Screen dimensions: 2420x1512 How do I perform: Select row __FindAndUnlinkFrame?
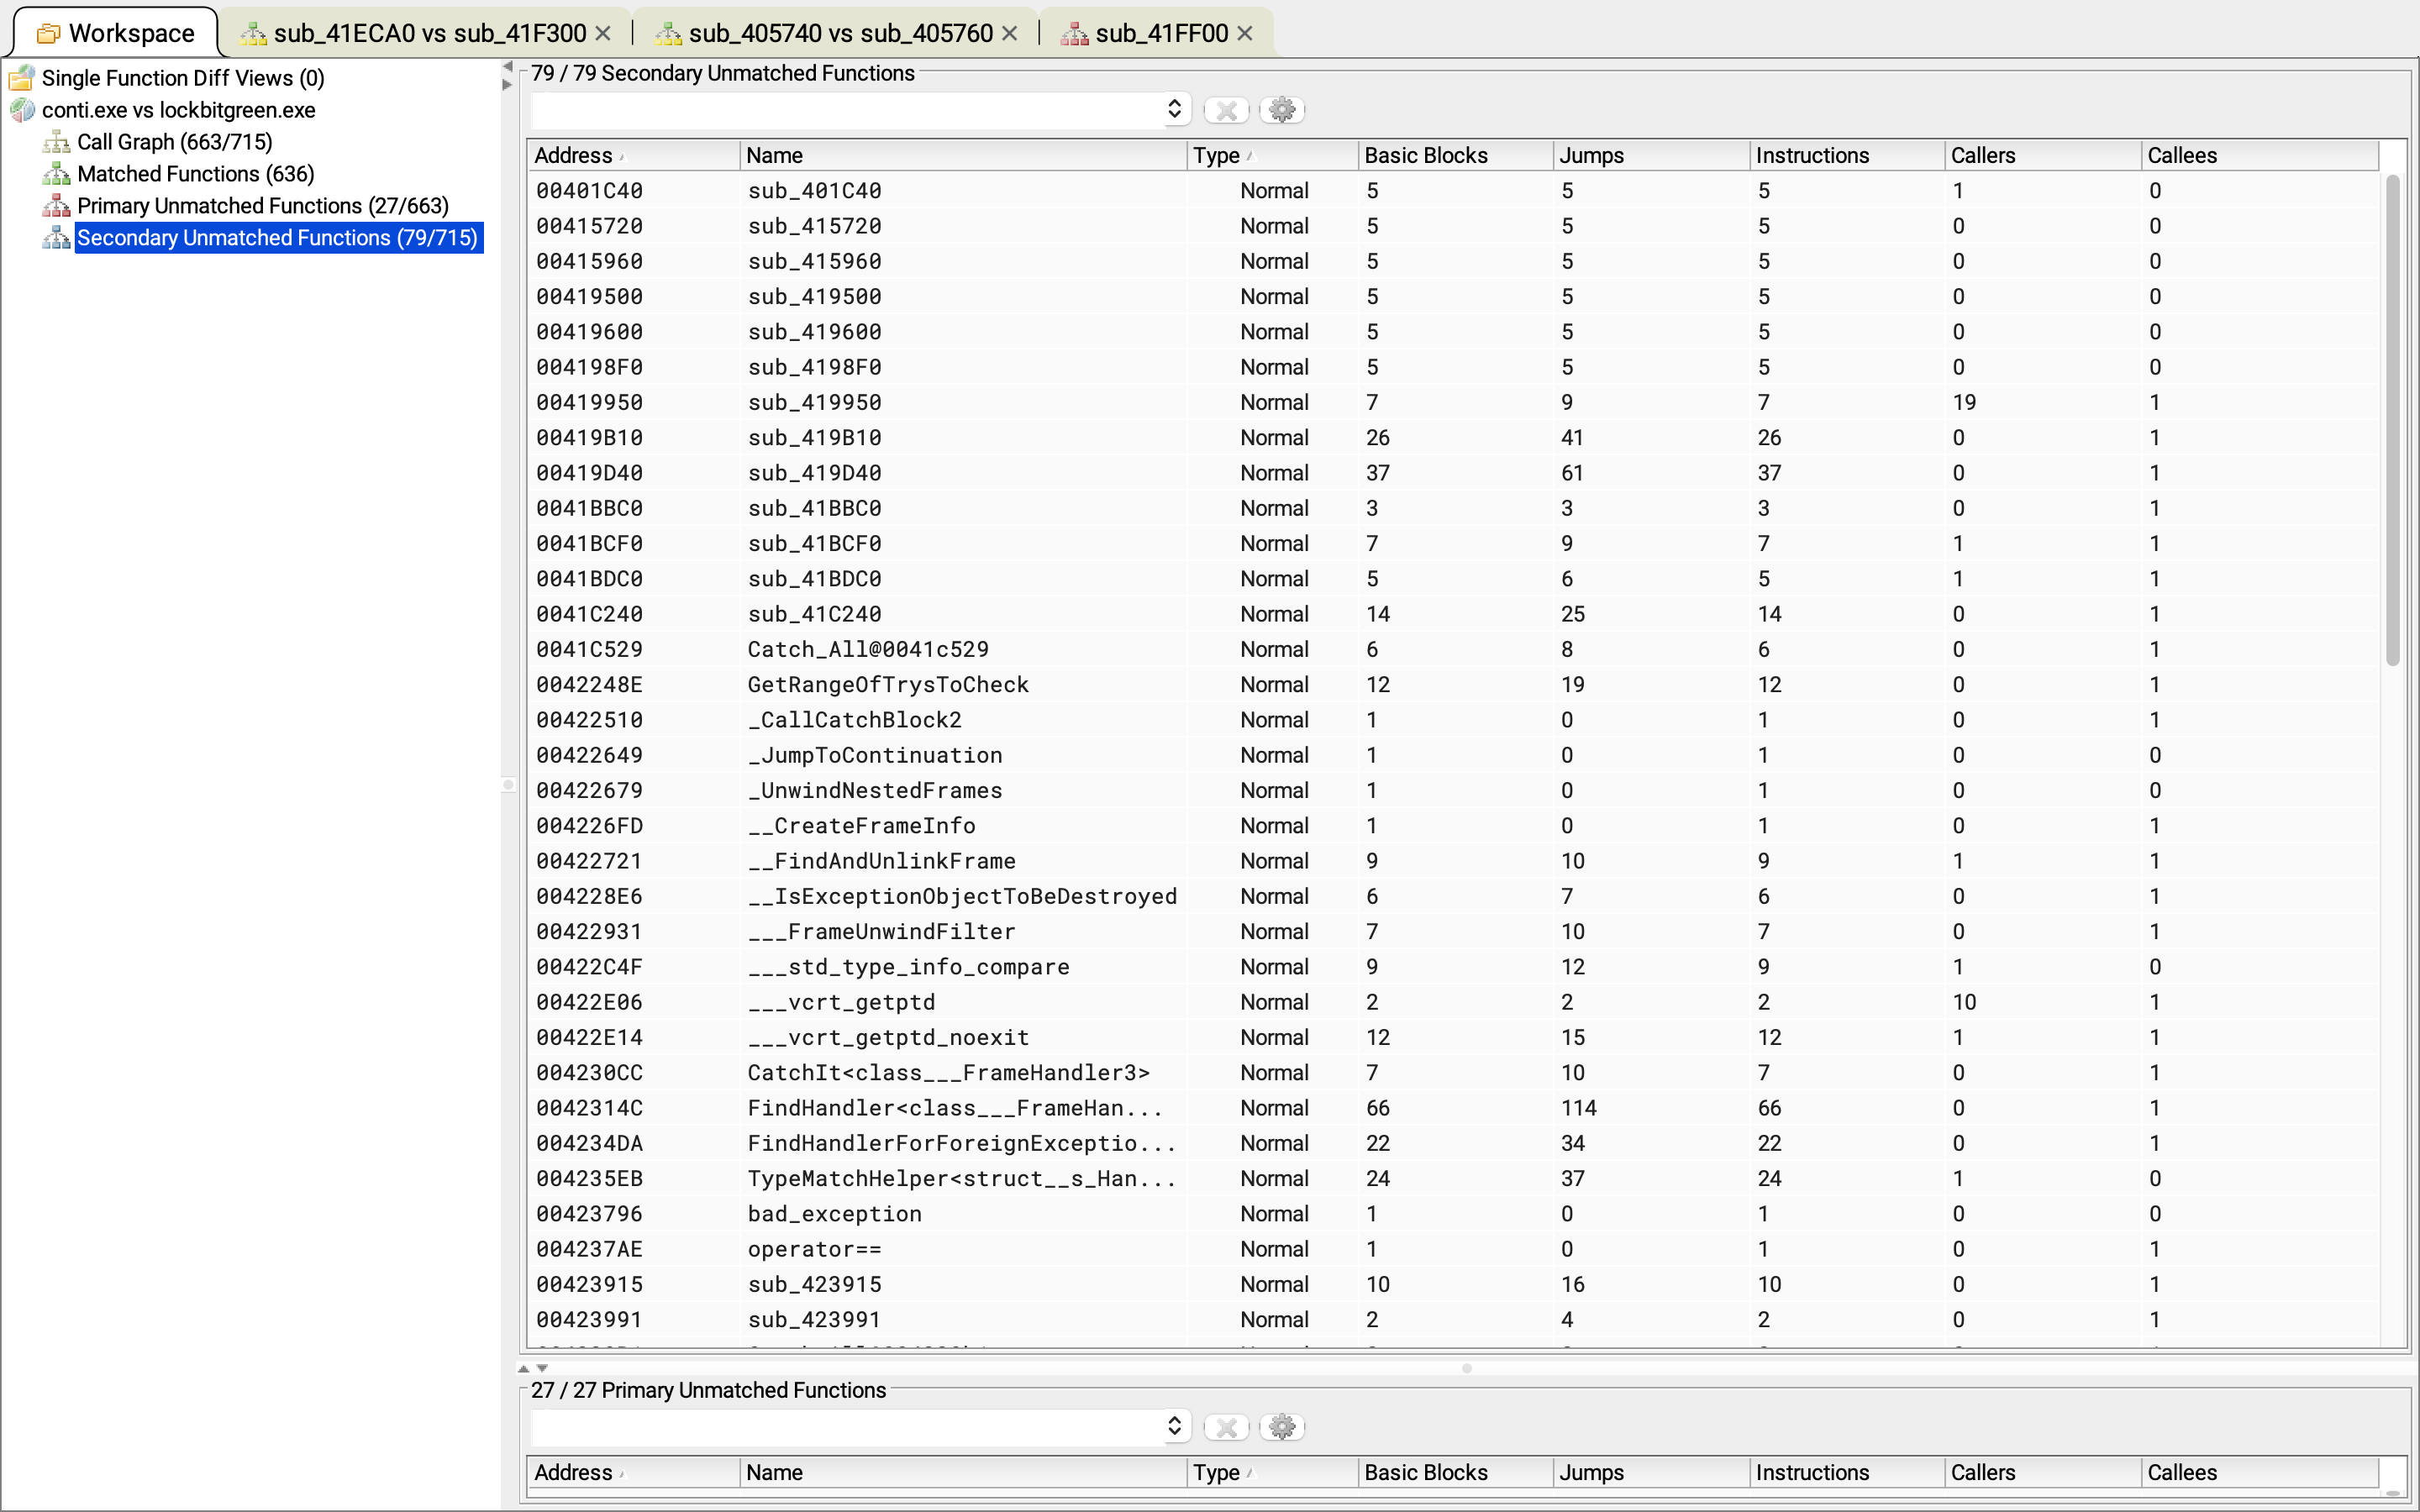point(1453,861)
